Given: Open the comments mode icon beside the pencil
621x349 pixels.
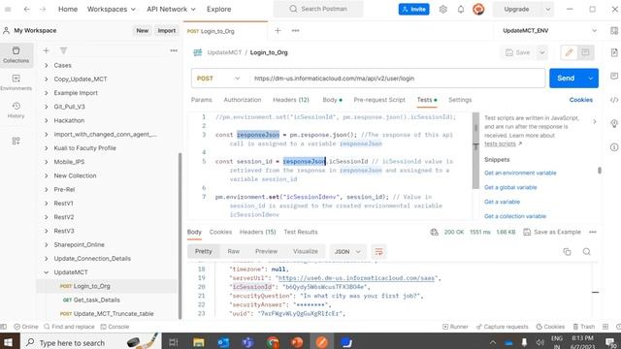Looking at the screenshot, I should click(x=585, y=52).
